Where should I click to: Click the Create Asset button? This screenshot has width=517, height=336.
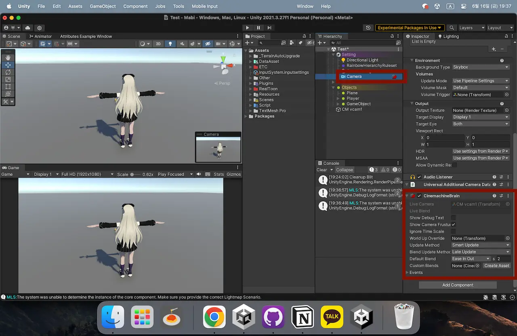point(496,266)
